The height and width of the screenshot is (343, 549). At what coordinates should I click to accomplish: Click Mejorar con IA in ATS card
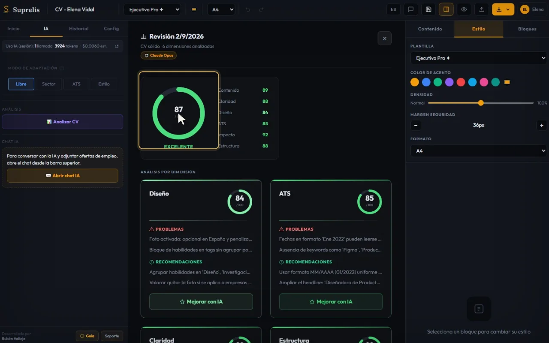(x=331, y=301)
